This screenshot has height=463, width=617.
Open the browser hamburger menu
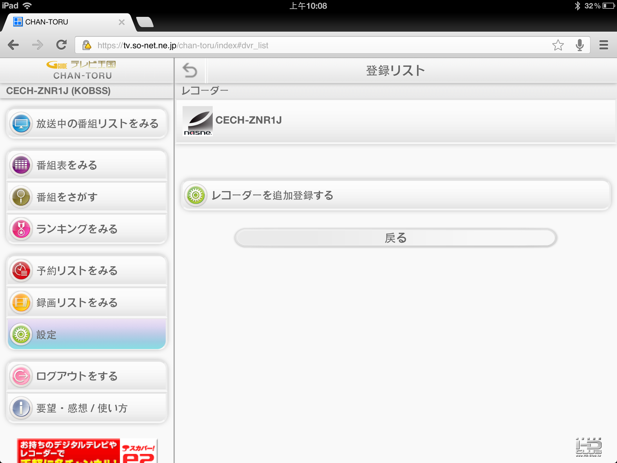(604, 45)
